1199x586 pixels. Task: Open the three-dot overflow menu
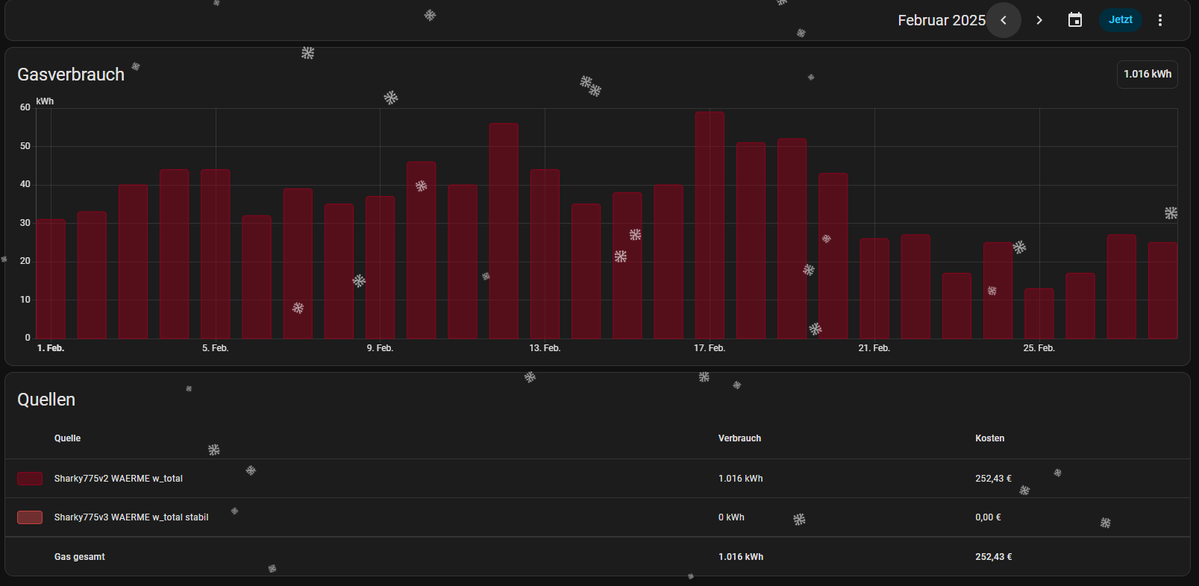(x=1159, y=20)
